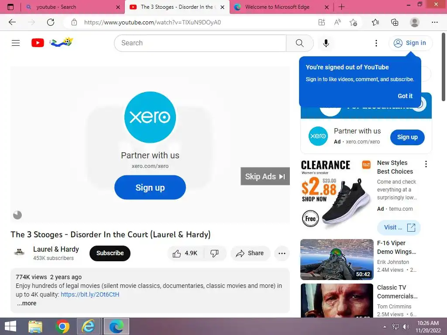This screenshot has width=447, height=335.
Task: Click the page vertical scrollbar
Action: point(444,67)
